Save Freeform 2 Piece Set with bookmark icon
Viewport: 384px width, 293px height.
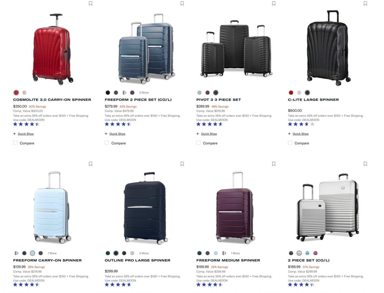[x=182, y=3]
